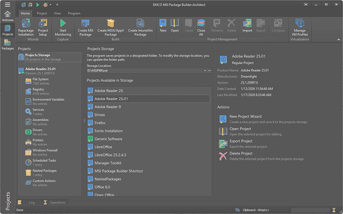Open the hamburger menu at top-left
The width and height of the screenshot is (343, 214).
tap(7, 4)
